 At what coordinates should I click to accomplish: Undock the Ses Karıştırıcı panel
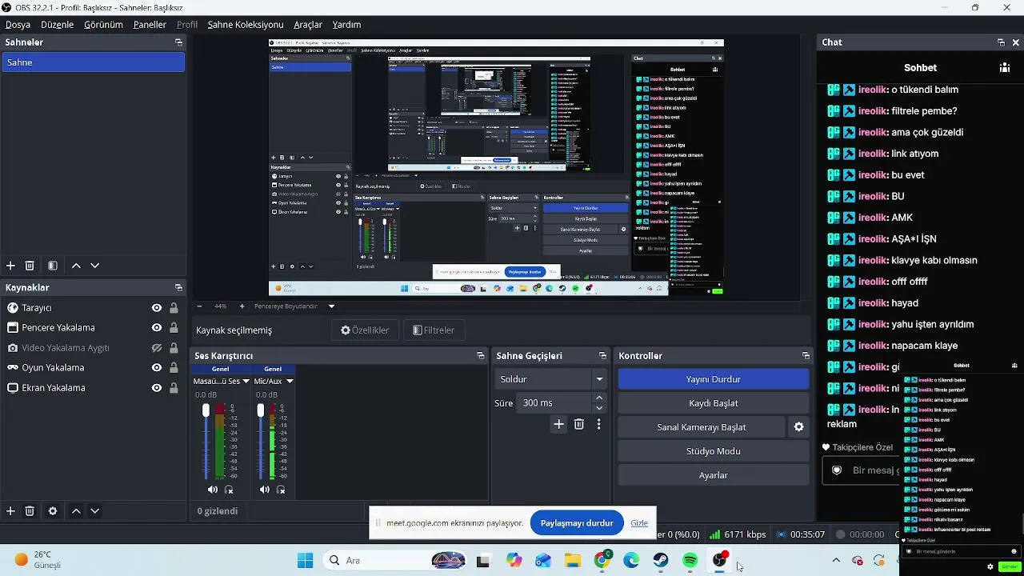click(x=481, y=356)
